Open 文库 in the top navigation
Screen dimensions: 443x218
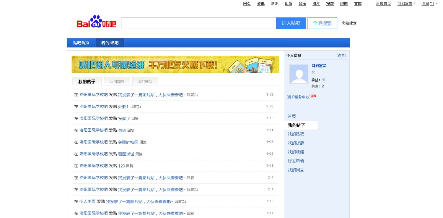(x=358, y=4)
